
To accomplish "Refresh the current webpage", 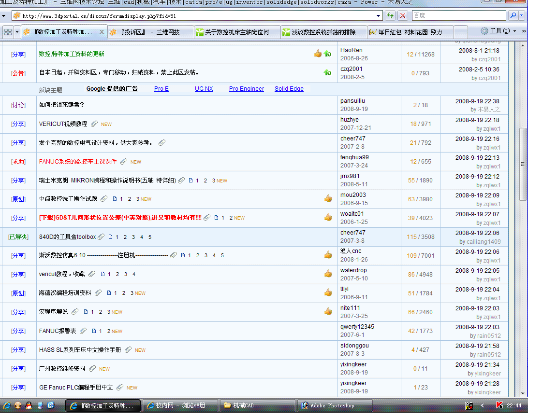I will coord(390,15).
